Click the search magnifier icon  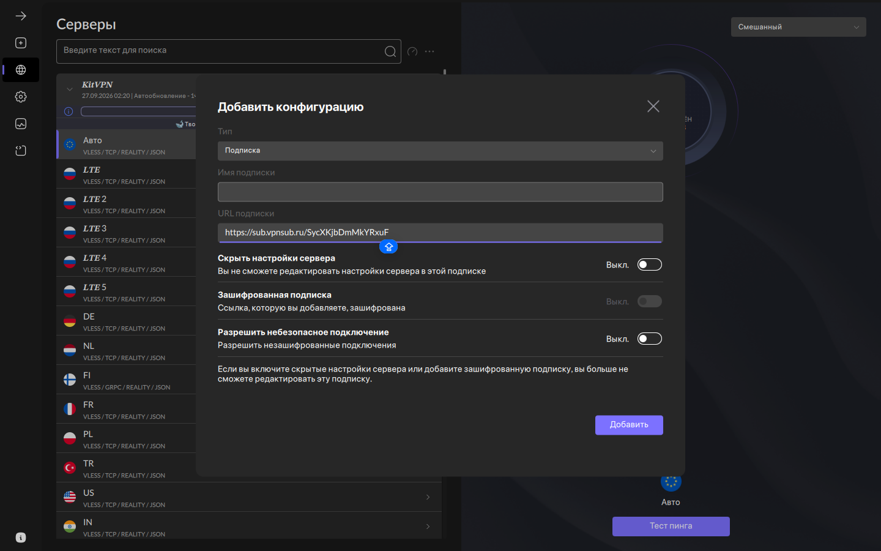pos(390,51)
